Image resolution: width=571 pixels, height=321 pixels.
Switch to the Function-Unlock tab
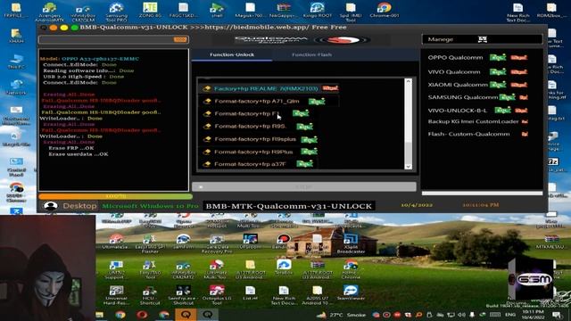pos(232,54)
